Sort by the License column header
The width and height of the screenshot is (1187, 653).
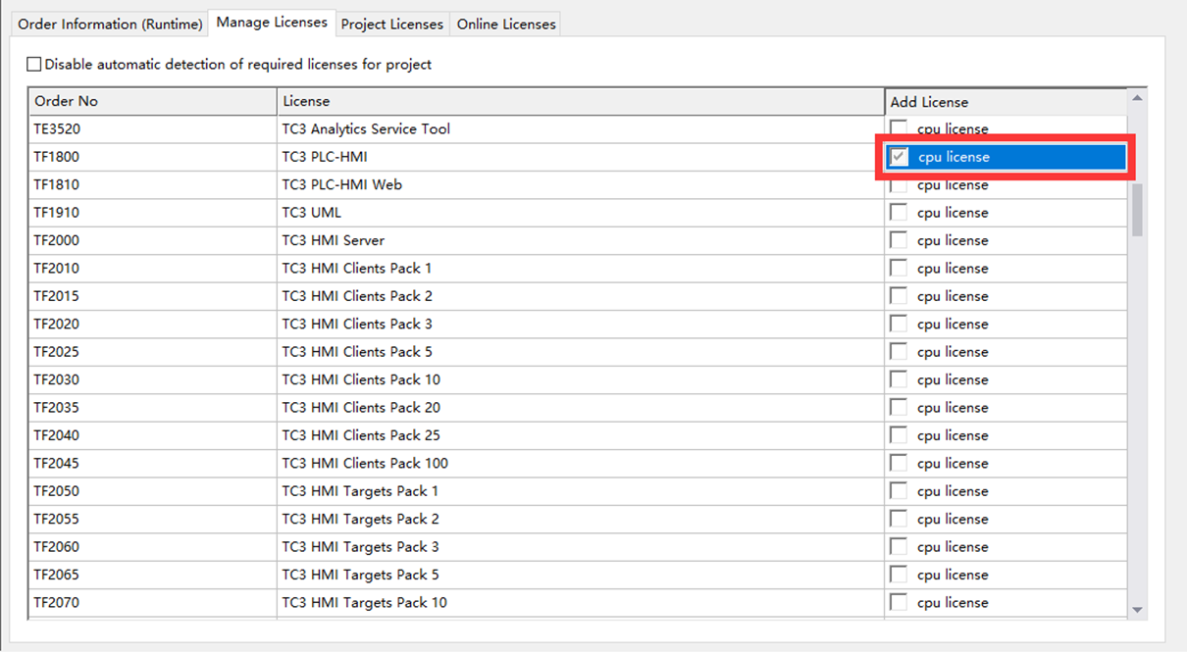pos(581,101)
